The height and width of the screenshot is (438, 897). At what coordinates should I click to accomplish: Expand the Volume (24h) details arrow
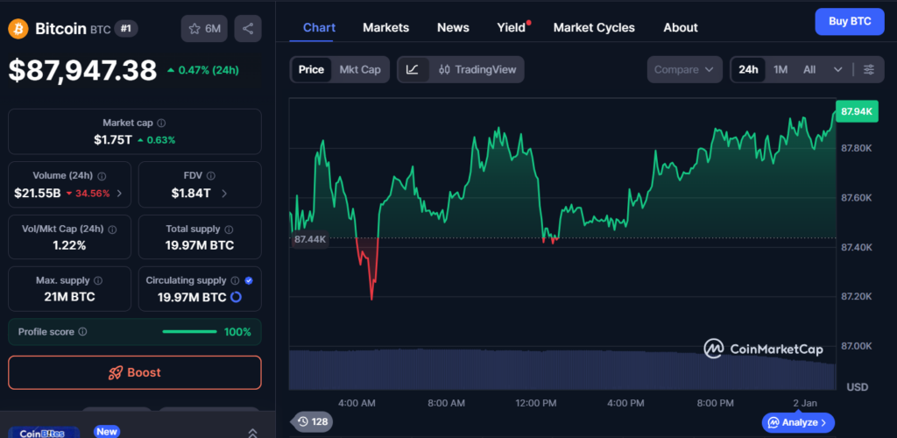(119, 193)
